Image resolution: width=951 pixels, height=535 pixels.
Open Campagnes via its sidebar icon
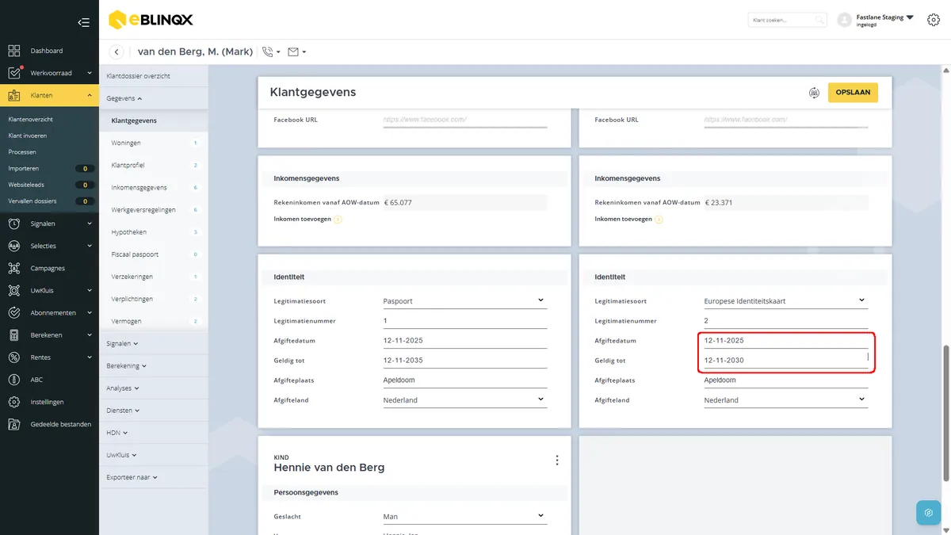[14, 268]
